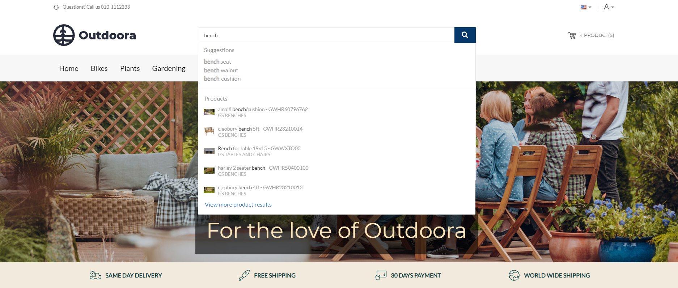The height and width of the screenshot is (288, 678).
Task: Select the 'bench cushion' suggestion
Action: 222,79
